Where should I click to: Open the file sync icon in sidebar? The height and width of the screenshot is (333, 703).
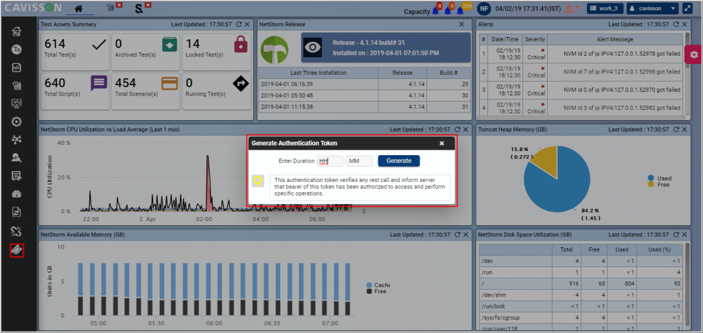[16, 212]
